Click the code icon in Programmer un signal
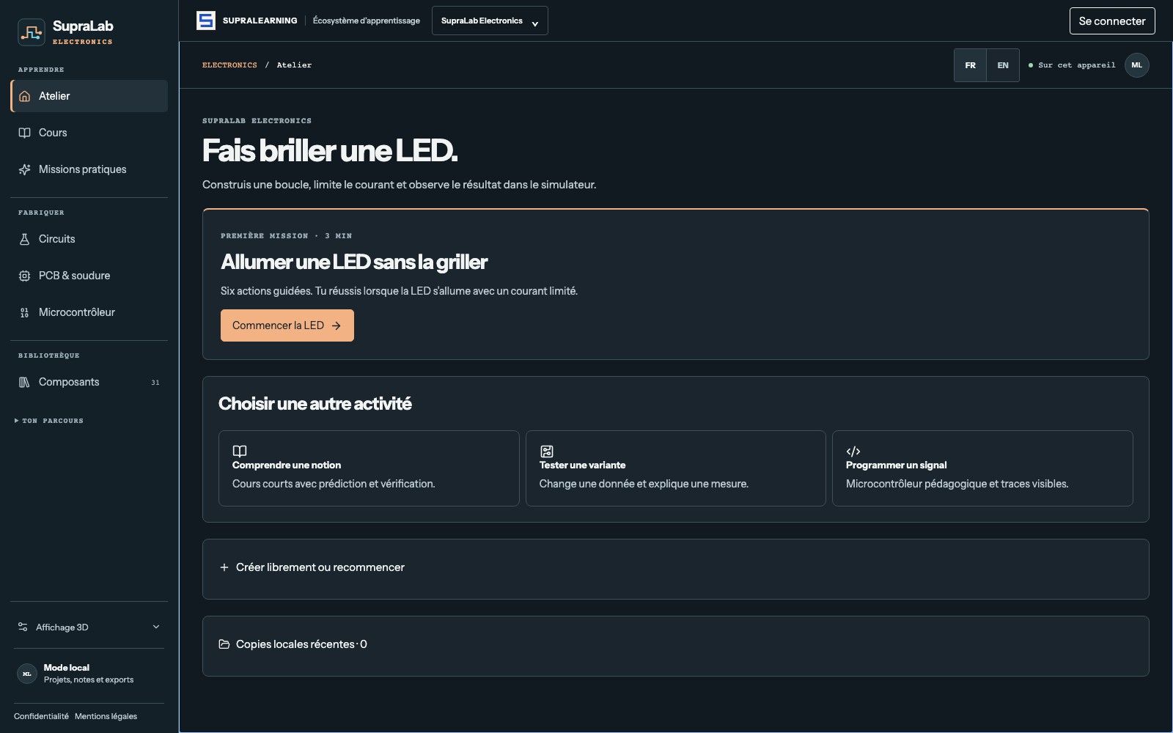1173x733 pixels. click(x=853, y=451)
